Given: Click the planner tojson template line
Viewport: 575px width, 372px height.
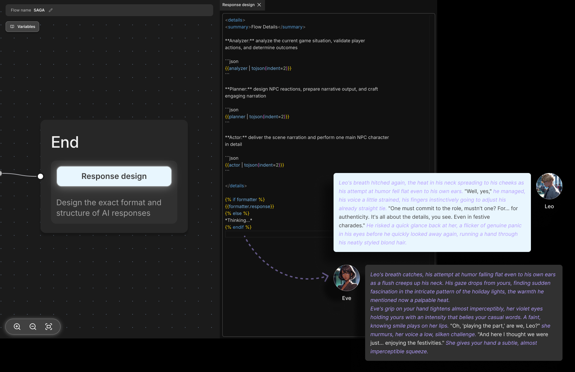Looking at the screenshot, I should pos(257,117).
